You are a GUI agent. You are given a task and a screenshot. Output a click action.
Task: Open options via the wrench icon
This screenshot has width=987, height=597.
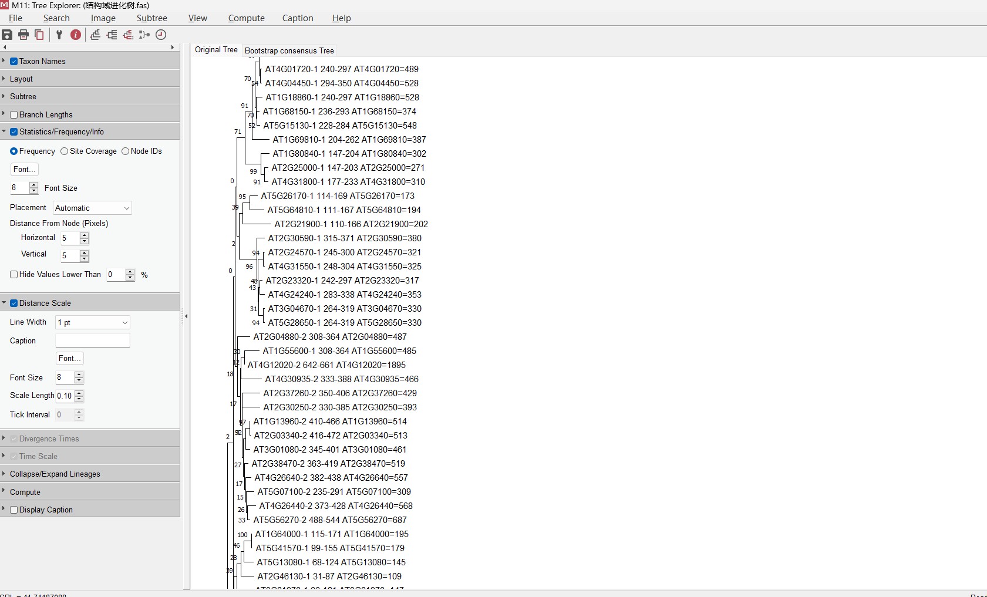pos(59,35)
